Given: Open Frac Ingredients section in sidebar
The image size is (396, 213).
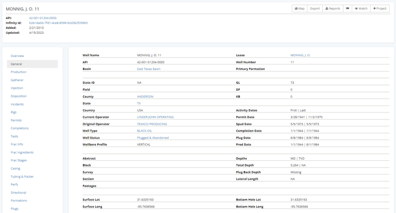Looking at the screenshot, I should [22, 152].
